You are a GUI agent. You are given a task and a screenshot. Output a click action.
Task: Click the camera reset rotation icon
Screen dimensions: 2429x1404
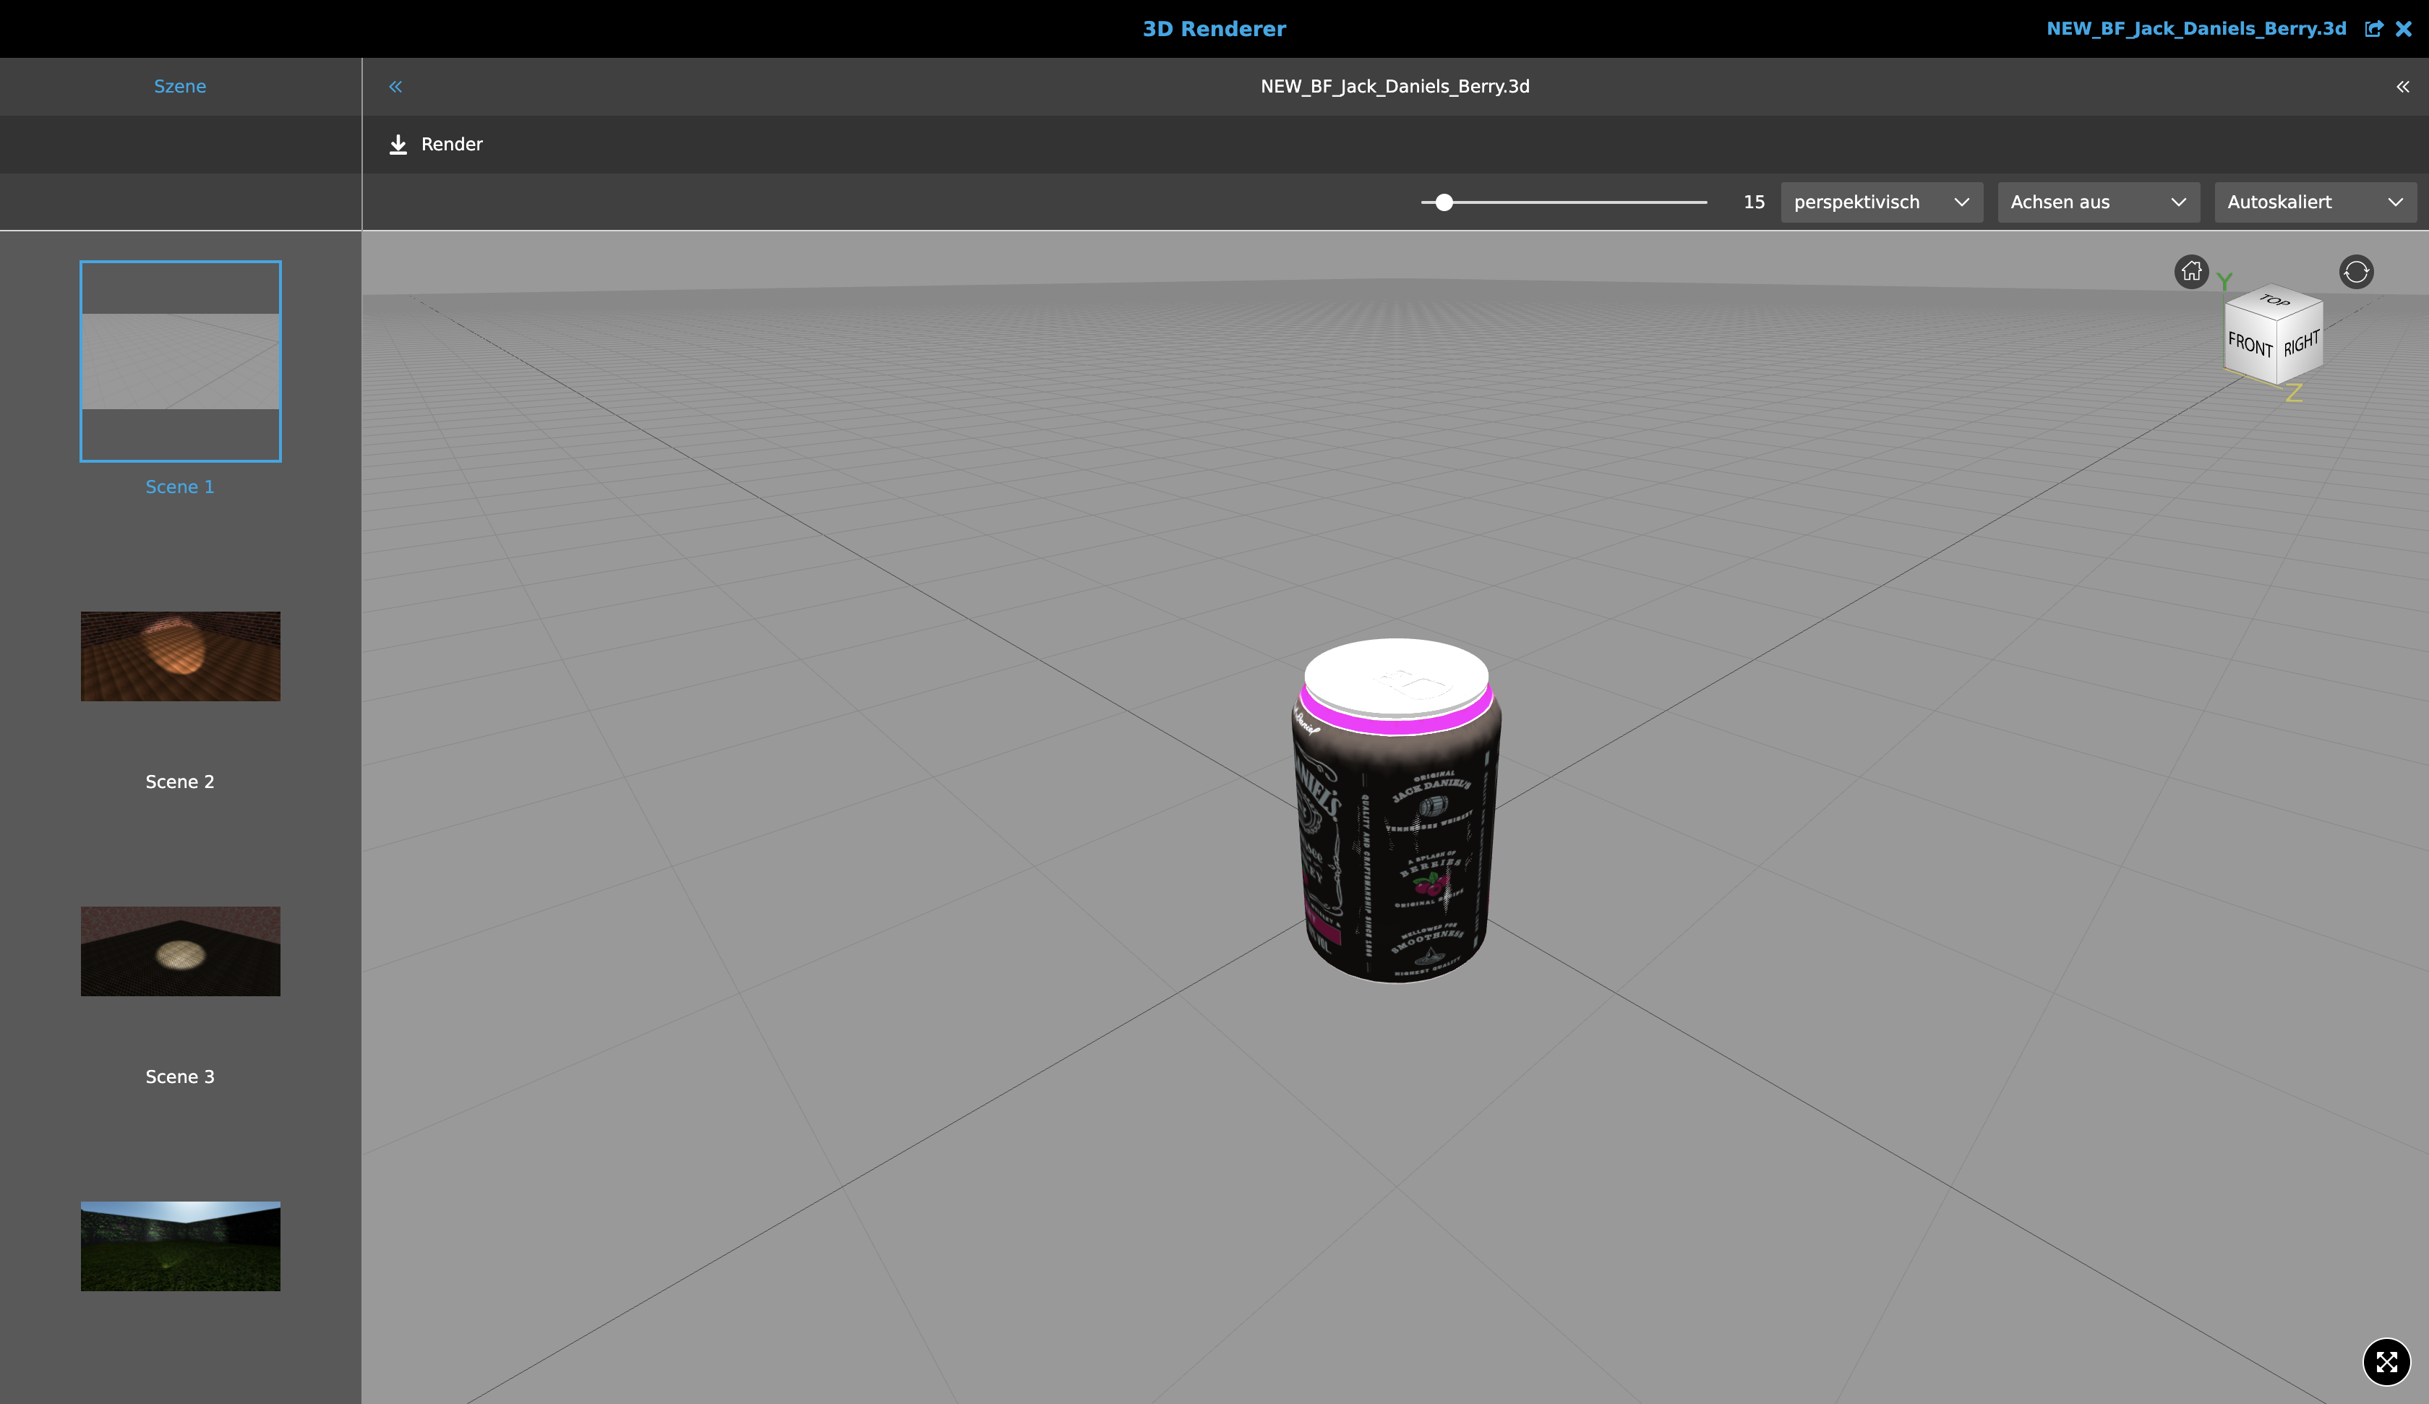[2357, 271]
